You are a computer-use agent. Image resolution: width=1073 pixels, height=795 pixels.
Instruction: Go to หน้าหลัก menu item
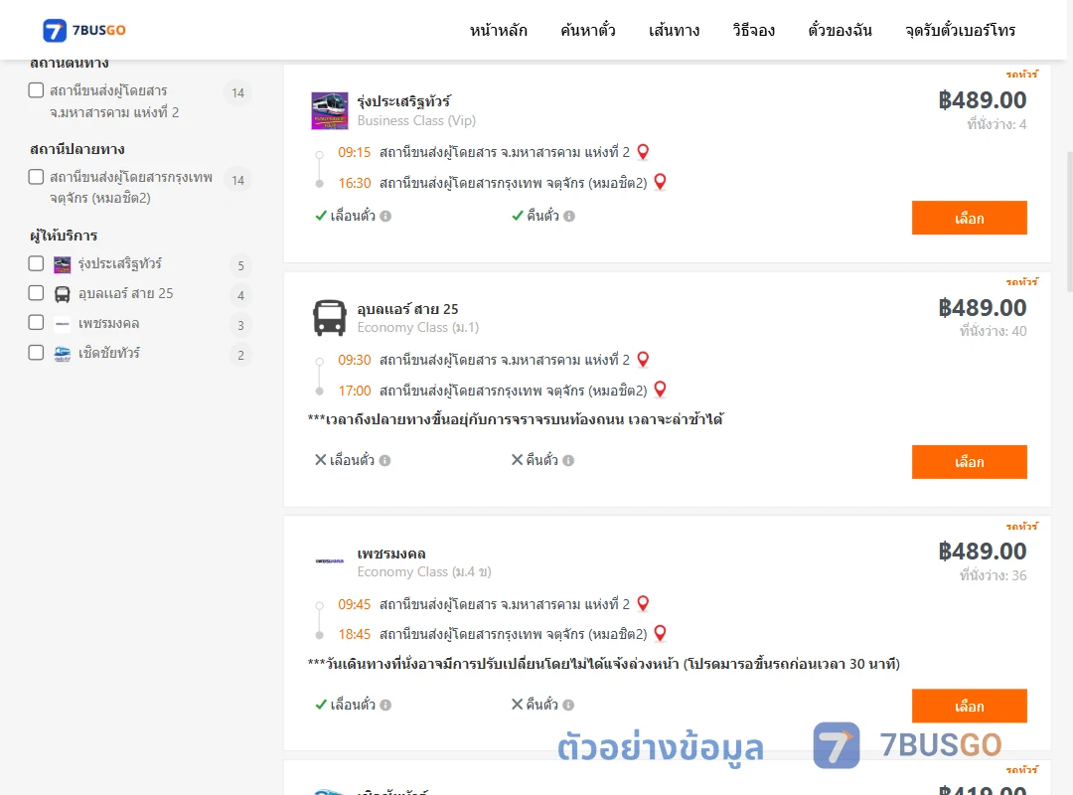pyautogui.click(x=498, y=31)
